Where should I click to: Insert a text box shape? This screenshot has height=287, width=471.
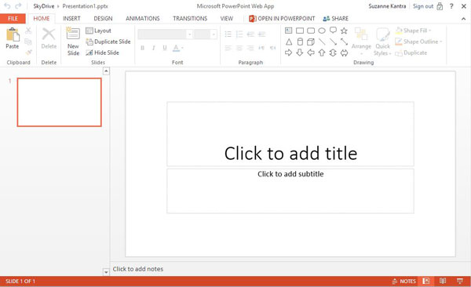pos(288,31)
